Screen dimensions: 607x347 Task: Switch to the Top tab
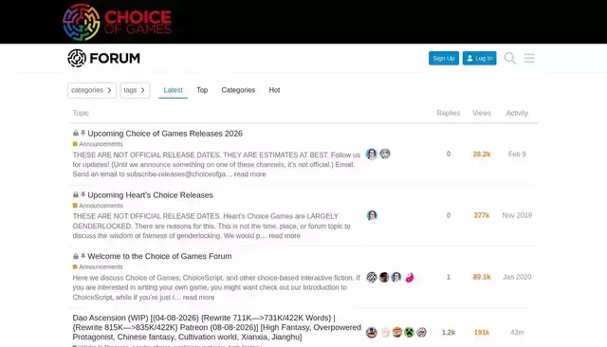click(202, 90)
